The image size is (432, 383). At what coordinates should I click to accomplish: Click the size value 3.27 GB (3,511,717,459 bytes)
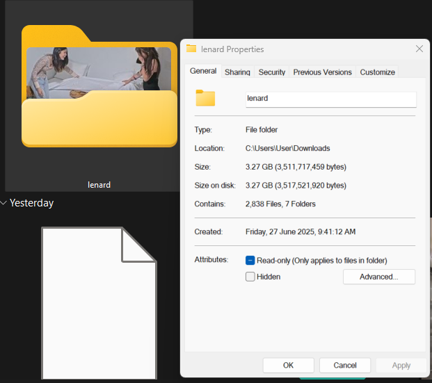[296, 167]
